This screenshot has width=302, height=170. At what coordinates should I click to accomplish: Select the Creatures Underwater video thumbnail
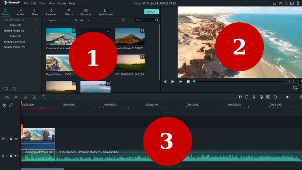click(61, 37)
